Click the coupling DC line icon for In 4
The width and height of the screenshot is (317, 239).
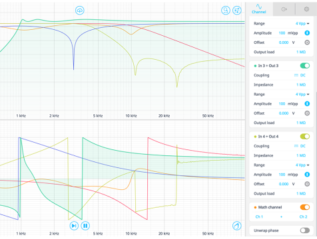[x=296, y=146]
